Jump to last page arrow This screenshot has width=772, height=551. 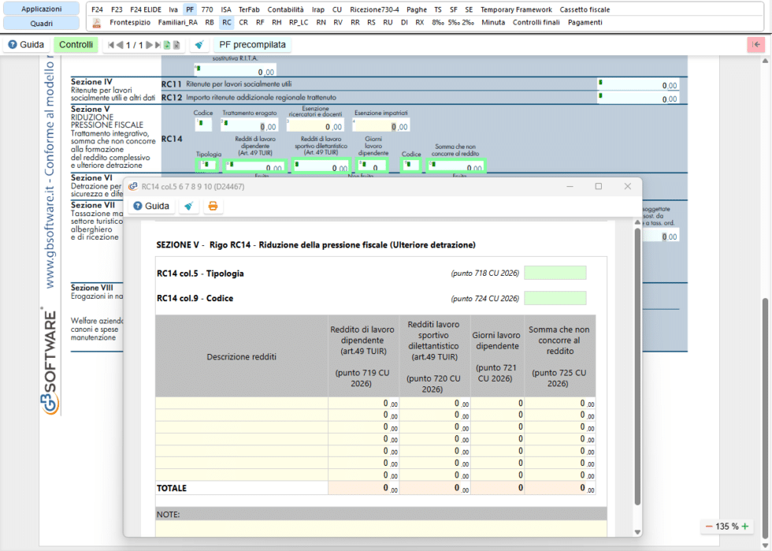click(x=158, y=45)
